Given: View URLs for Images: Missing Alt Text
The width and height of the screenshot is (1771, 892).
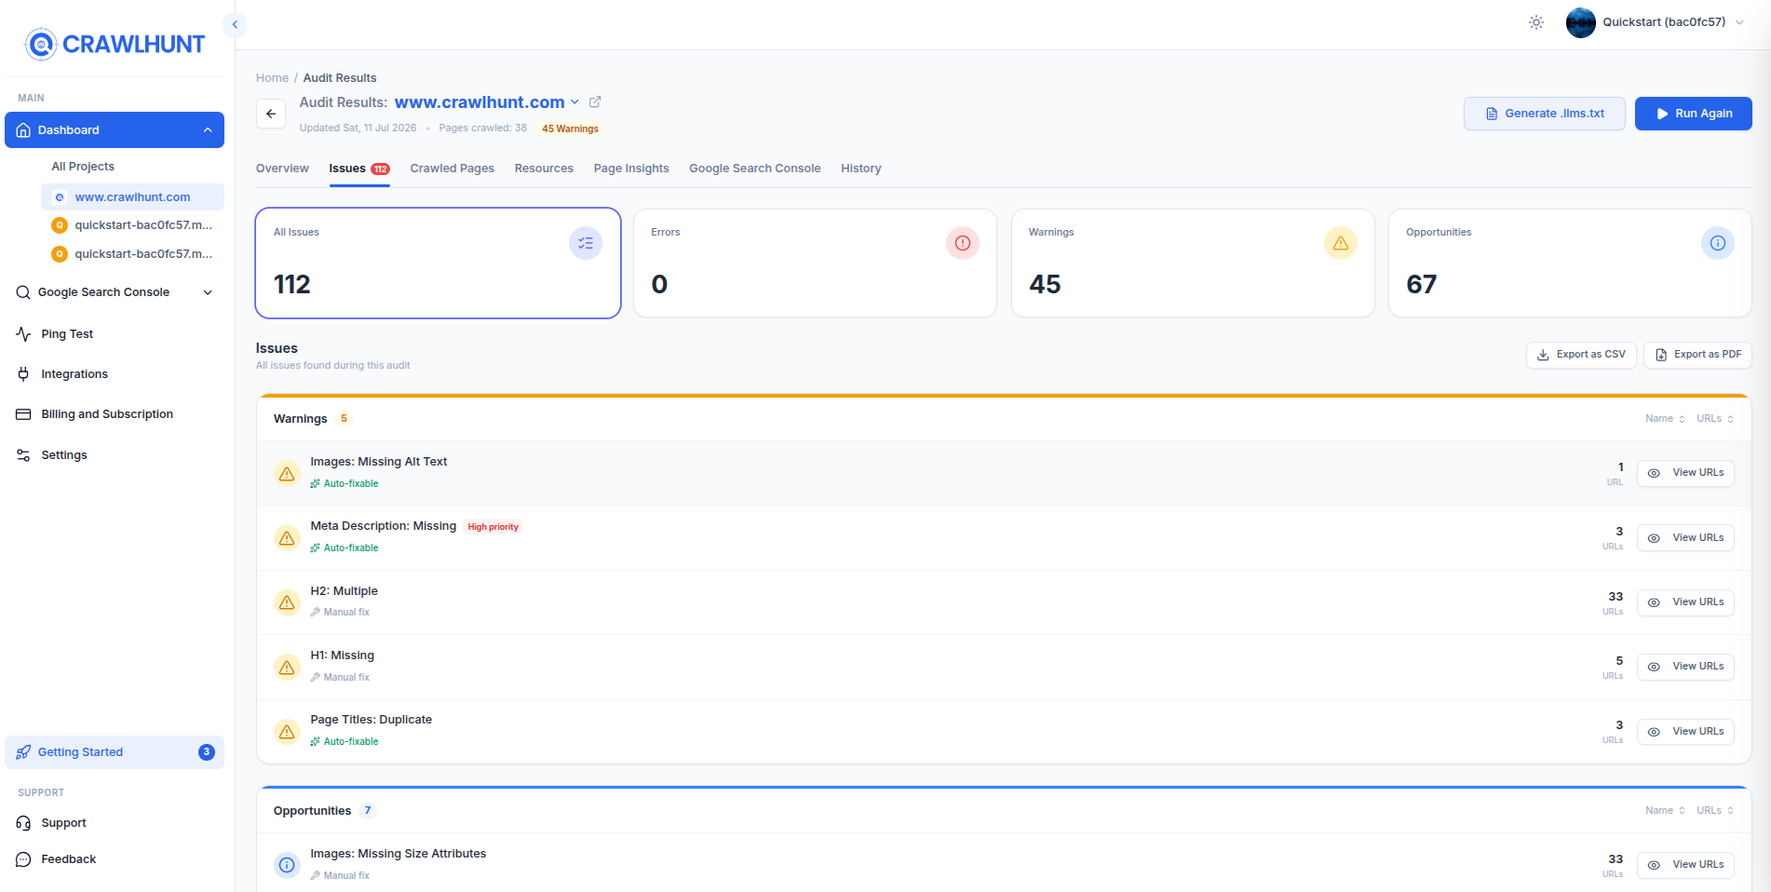Looking at the screenshot, I should click(1685, 473).
